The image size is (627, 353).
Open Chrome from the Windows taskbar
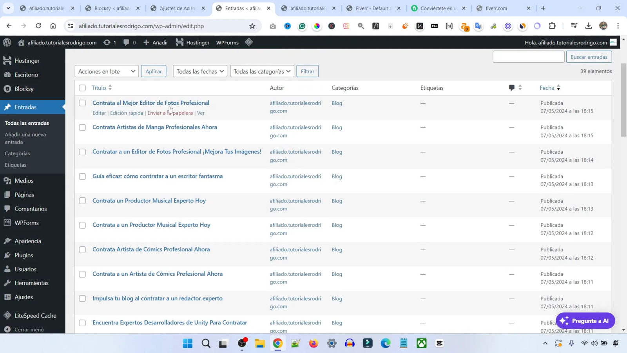[x=277, y=344]
